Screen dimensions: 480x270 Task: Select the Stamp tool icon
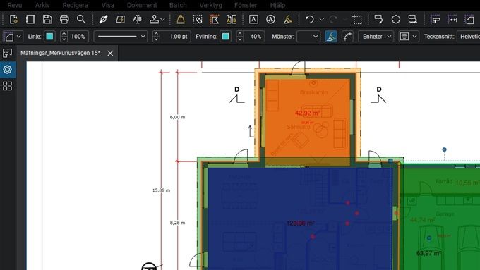(x=155, y=19)
